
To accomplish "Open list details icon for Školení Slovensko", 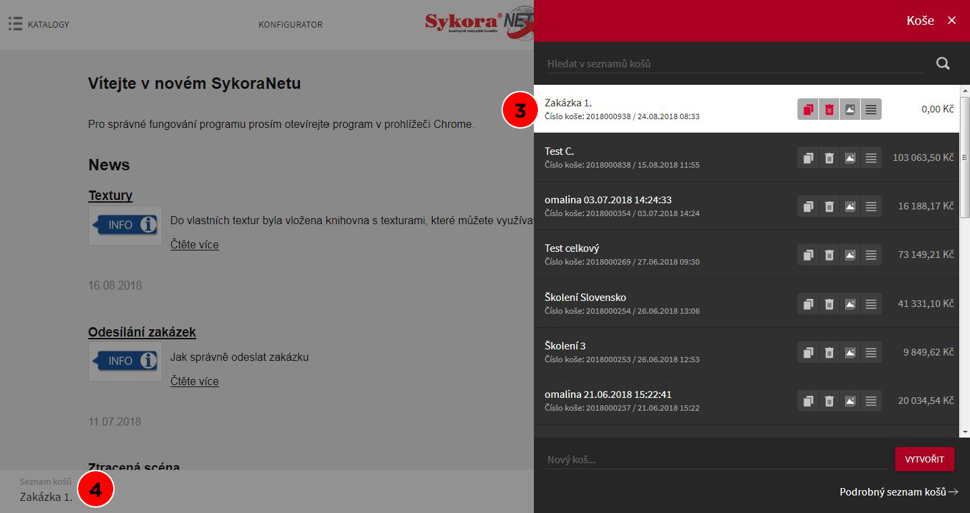I will pos(871,304).
